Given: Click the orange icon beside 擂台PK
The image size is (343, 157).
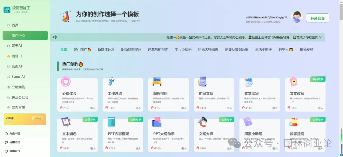Looking at the screenshot, I should click(x=9, y=56).
